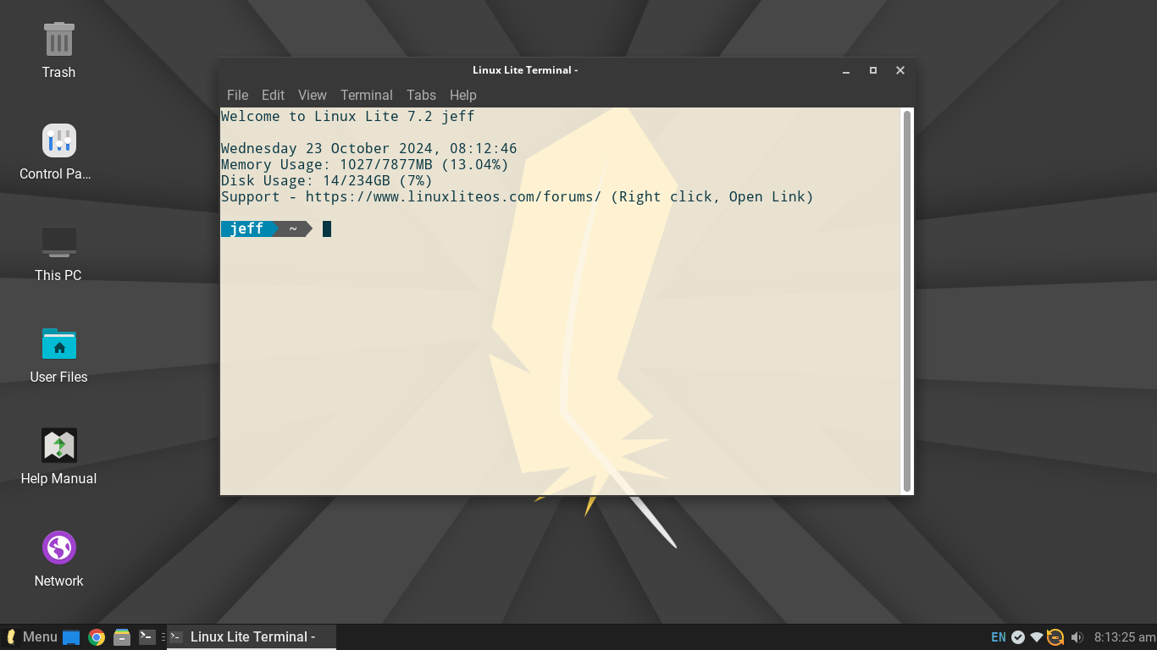Launch terminal from the taskbar launcher icon
Viewport: 1157px width, 650px height.
tap(147, 637)
